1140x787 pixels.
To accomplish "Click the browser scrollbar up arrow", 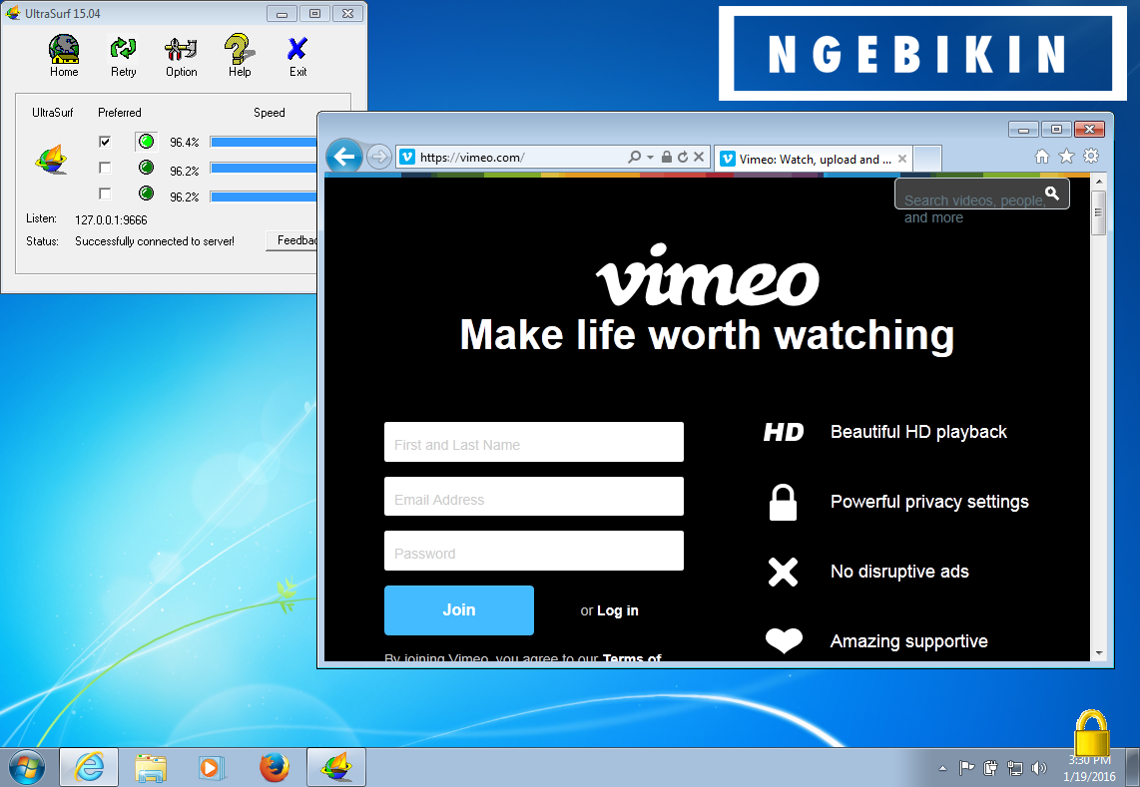I will [1098, 182].
